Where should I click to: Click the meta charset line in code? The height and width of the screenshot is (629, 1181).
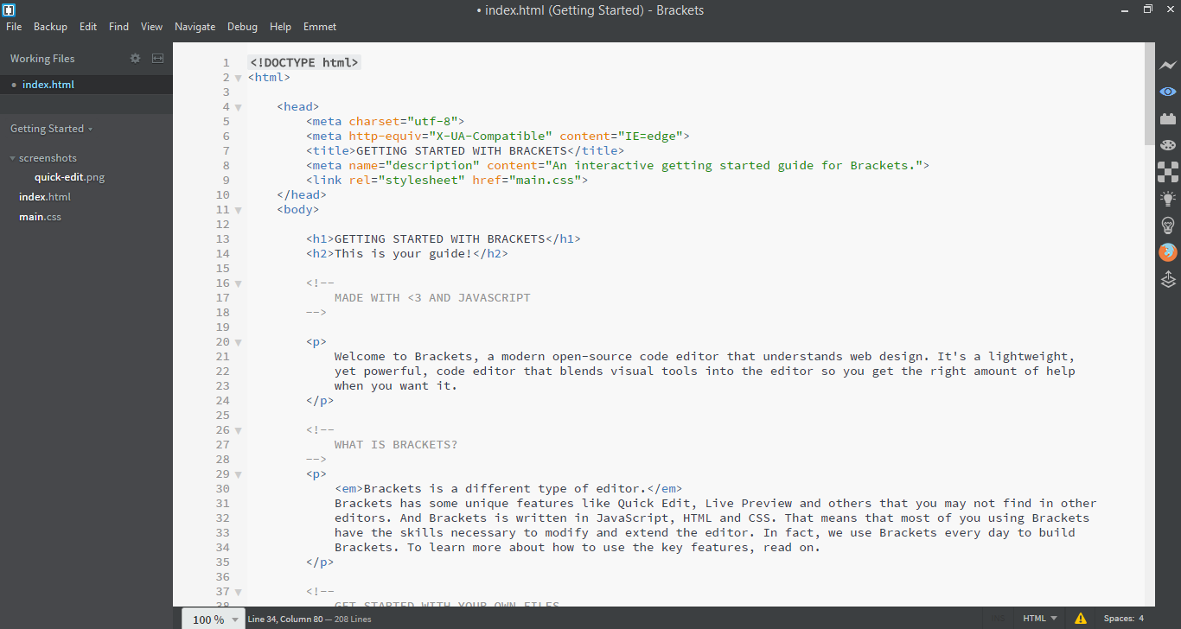386,122
